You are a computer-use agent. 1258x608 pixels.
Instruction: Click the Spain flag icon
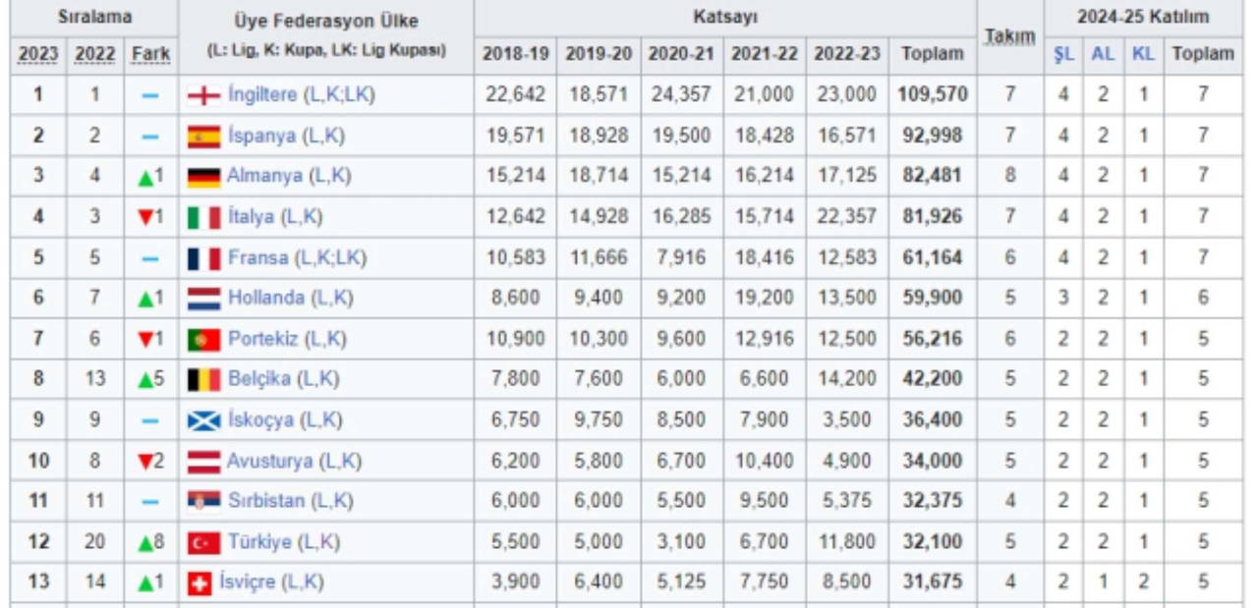pyautogui.click(x=203, y=137)
